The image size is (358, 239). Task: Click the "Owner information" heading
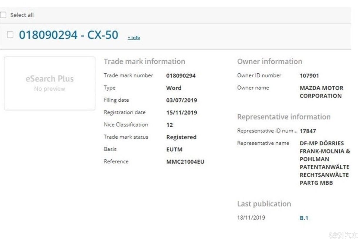point(269,61)
